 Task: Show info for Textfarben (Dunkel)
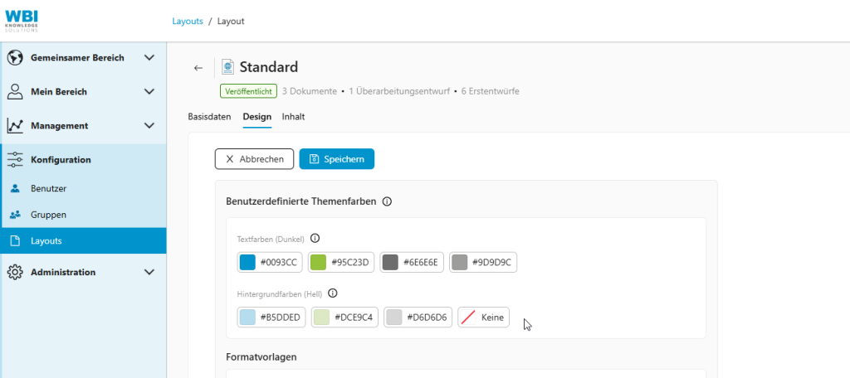click(315, 238)
